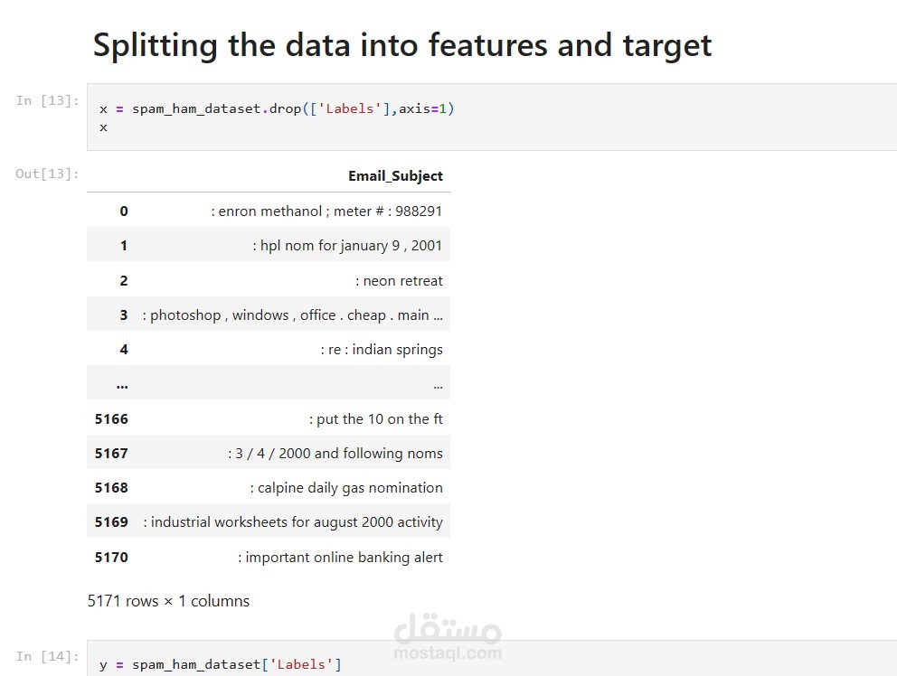
Task: Select the 'neon retreat' row
Action: 269,280
